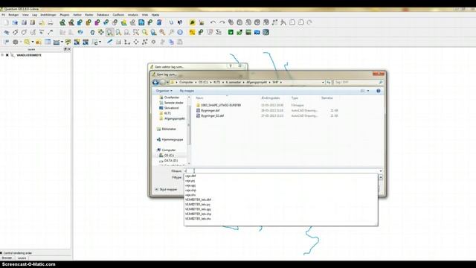Activate the map tips tool
The image size is (476, 268).
(68, 42)
